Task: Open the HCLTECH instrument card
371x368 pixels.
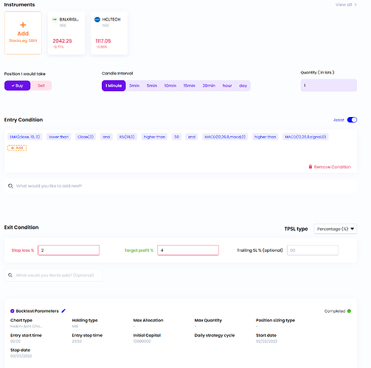Action: pos(109,32)
